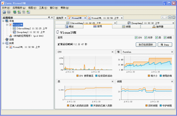Screen dimensions: 177x116
Task: Click the 执行垃圾回收 garbage collection button
Action: 146,45
